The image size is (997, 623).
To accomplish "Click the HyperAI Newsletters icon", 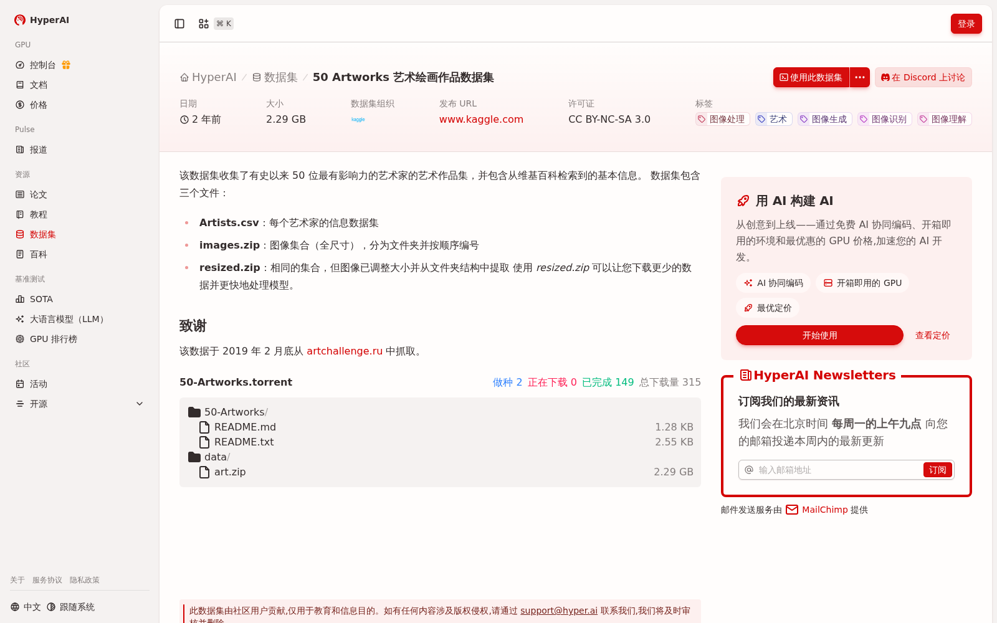I will point(745,375).
